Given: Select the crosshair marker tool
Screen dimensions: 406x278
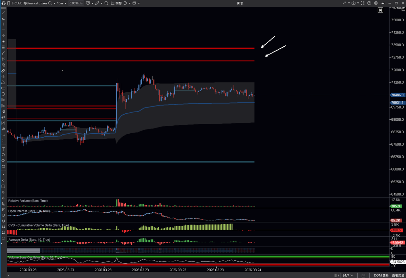Looking at the screenshot, I should coord(3,42).
